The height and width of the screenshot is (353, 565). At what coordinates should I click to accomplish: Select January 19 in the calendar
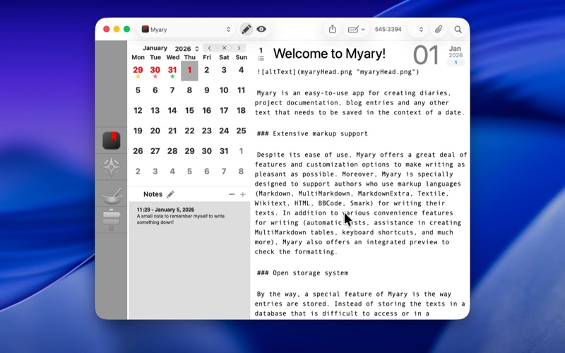coord(138,131)
